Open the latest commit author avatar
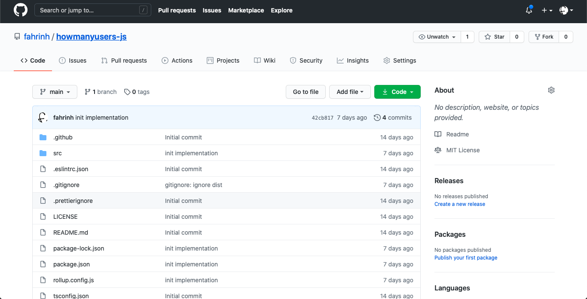Screen dimensions: 587x299 pos(42,118)
